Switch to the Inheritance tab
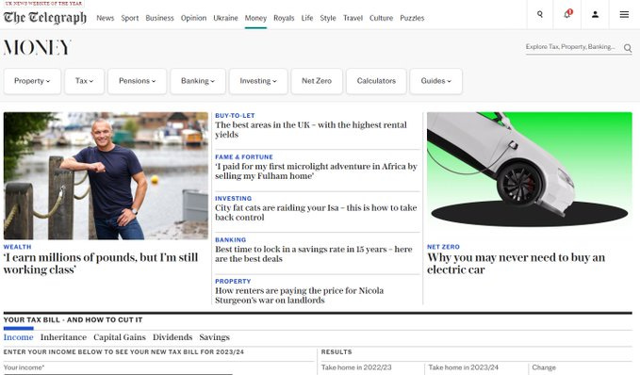This screenshot has height=375, width=640. [x=63, y=337]
